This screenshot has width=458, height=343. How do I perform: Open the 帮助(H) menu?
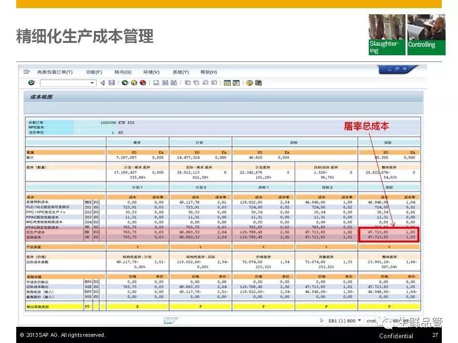(x=208, y=72)
